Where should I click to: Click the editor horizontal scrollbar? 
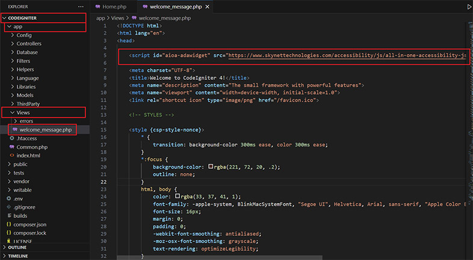tap(220, 258)
